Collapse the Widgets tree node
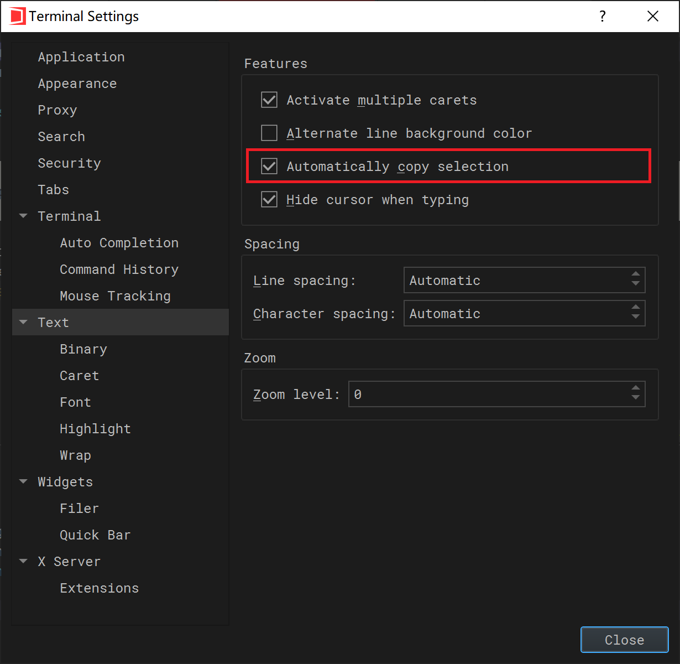 click(23, 482)
